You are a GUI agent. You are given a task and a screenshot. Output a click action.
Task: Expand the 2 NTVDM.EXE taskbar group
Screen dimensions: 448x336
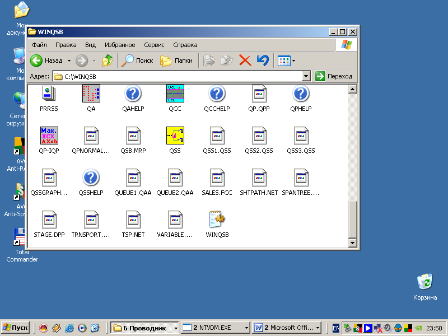click(x=246, y=328)
